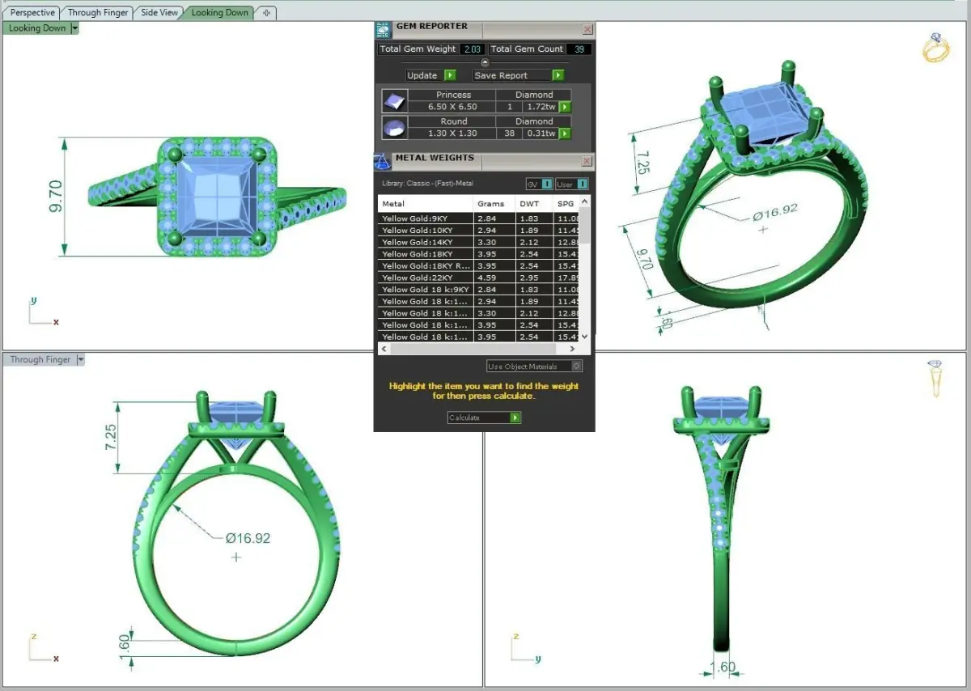This screenshot has height=691, width=971.
Task: Select the Yellow Gold:18KY R... row
Action: click(x=479, y=265)
